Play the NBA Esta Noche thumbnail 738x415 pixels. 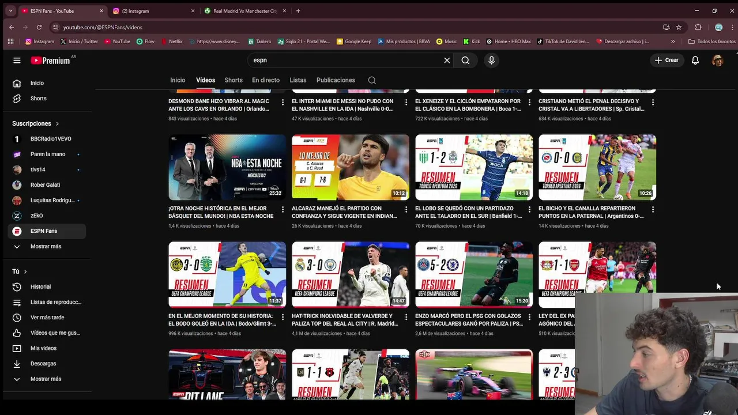227,167
